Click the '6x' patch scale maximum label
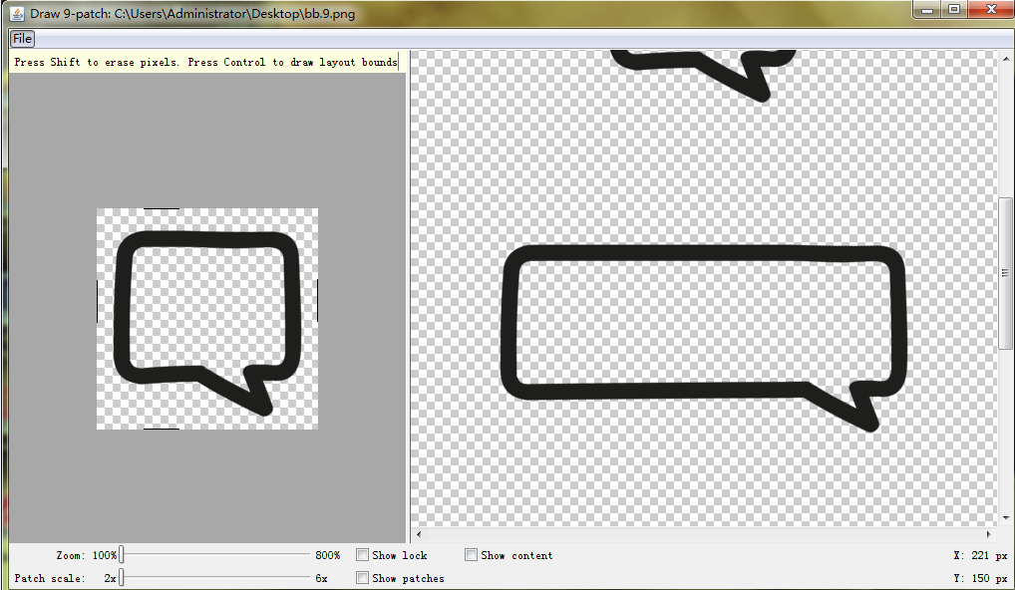The width and height of the screenshot is (1015, 590). [x=321, y=578]
